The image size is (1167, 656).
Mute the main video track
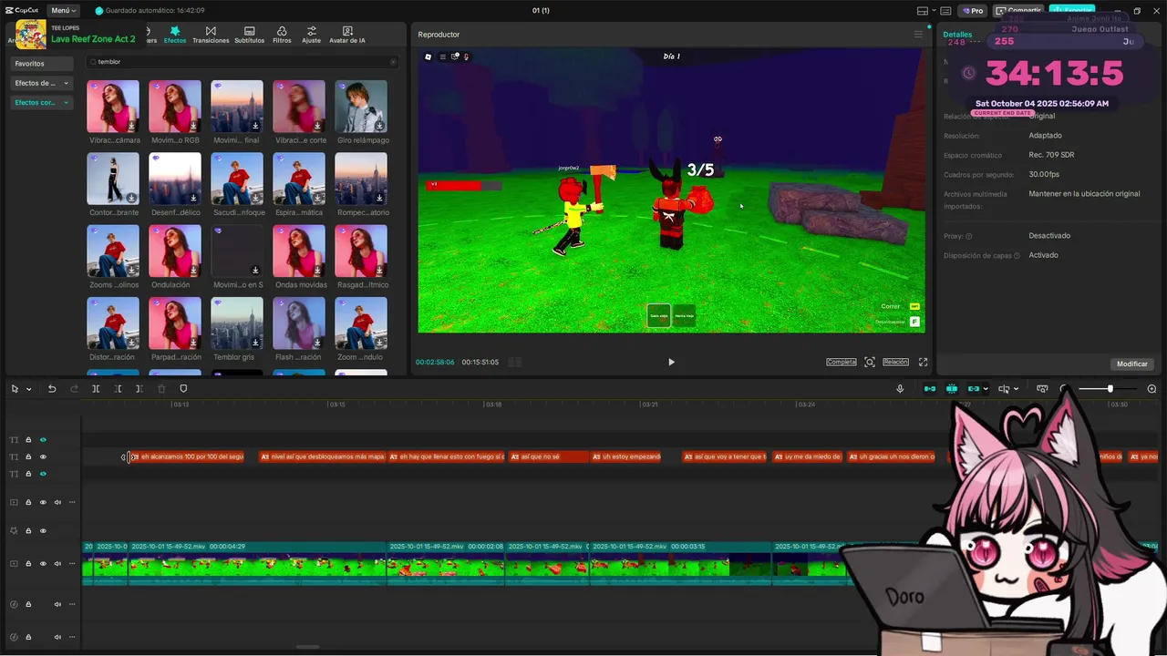pyautogui.click(x=57, y=564)
